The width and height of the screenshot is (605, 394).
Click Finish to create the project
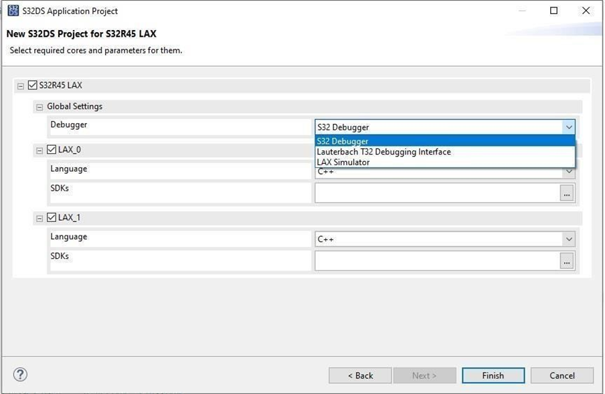(493, 375)
